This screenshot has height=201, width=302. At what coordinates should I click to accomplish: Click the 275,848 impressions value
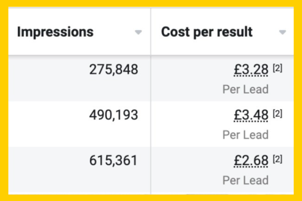coord(114,69)
